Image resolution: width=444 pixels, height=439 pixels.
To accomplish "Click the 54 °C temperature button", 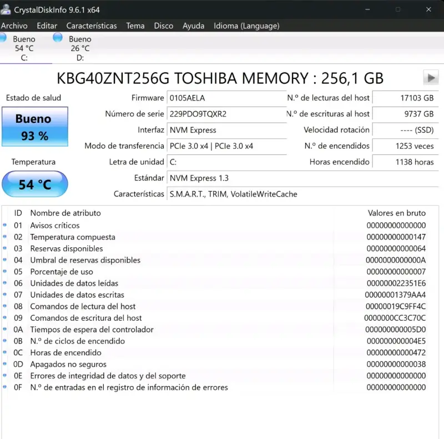I will click(35, 184).
